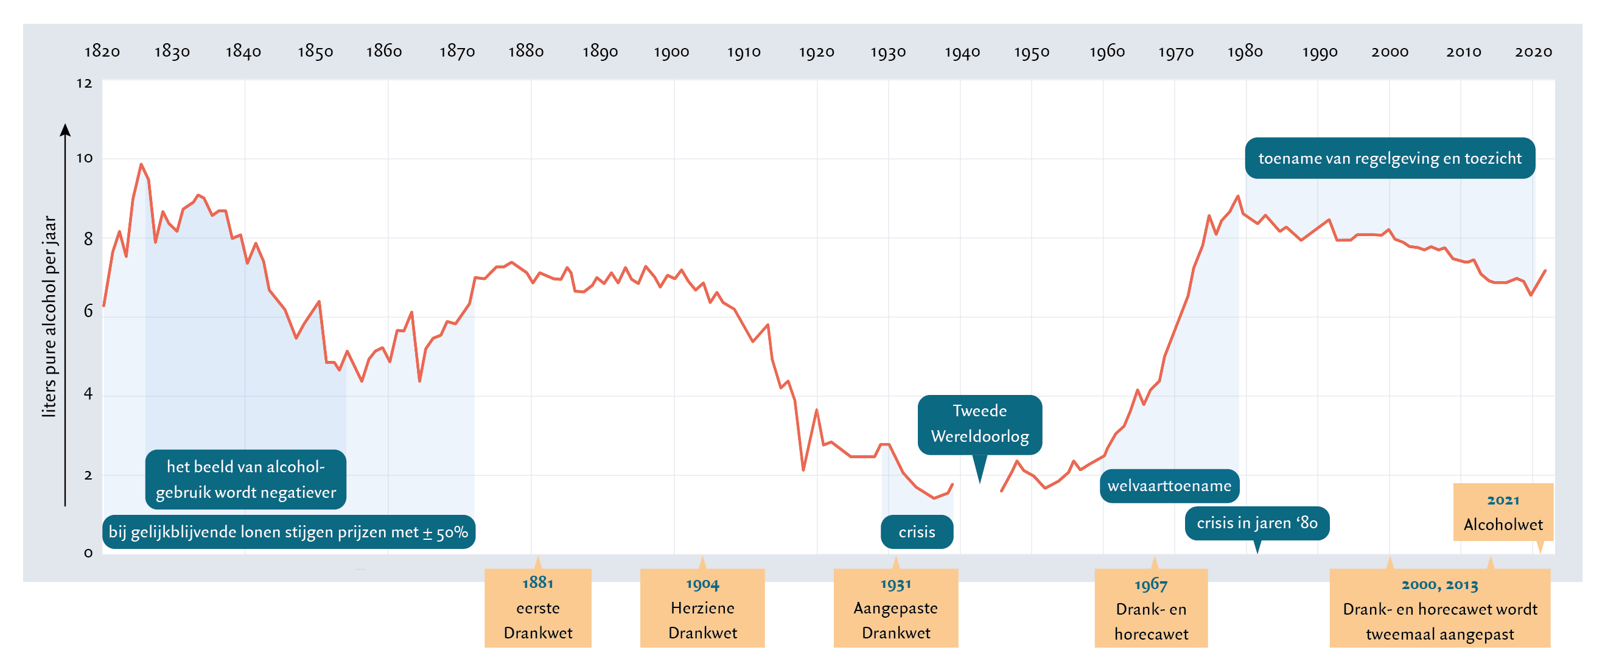Select 'het beeld van alcoholgebruik wordt negatiever' bubble
This screenshot has height=667, width=1605.
click(245, 479)
